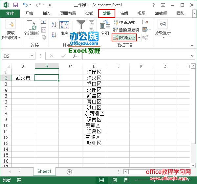
Task: Select column B header
Action: pos(47,66)
